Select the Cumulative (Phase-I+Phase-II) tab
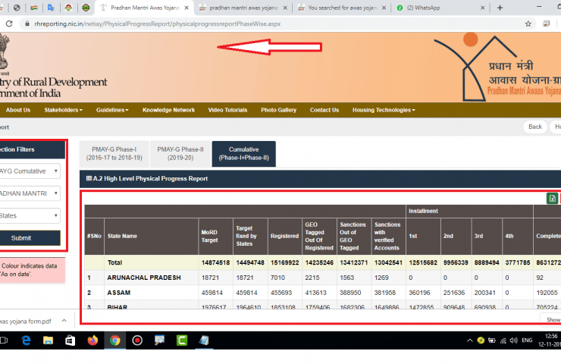561x364 pixels. coord(243,153)
